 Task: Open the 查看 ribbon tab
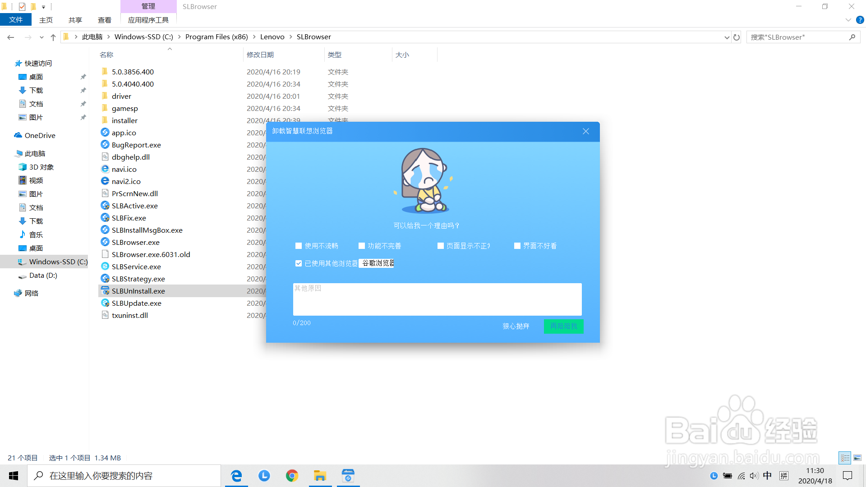pyautogui.click(x=104, y=20)
